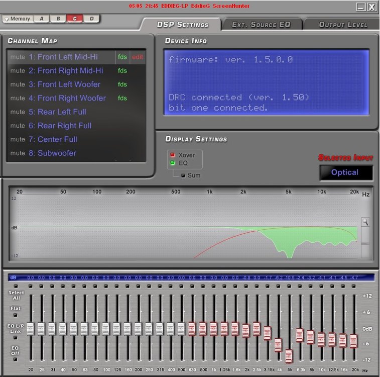Screen dimensions: 380x377
Task: Mute channel 1 Front Left Mid-Hi
Action: pos(18,57)
